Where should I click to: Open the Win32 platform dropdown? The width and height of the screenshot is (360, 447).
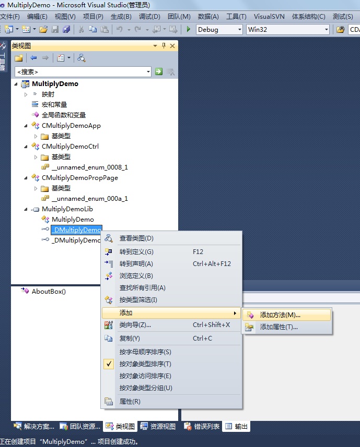click(327, 29)
